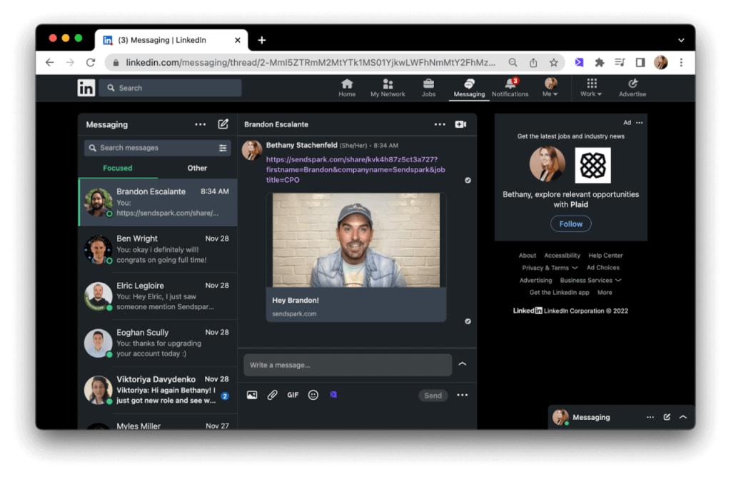731x477 pixels.
Task: Open the Help Center footer link
Action: (x=605, y=256)
